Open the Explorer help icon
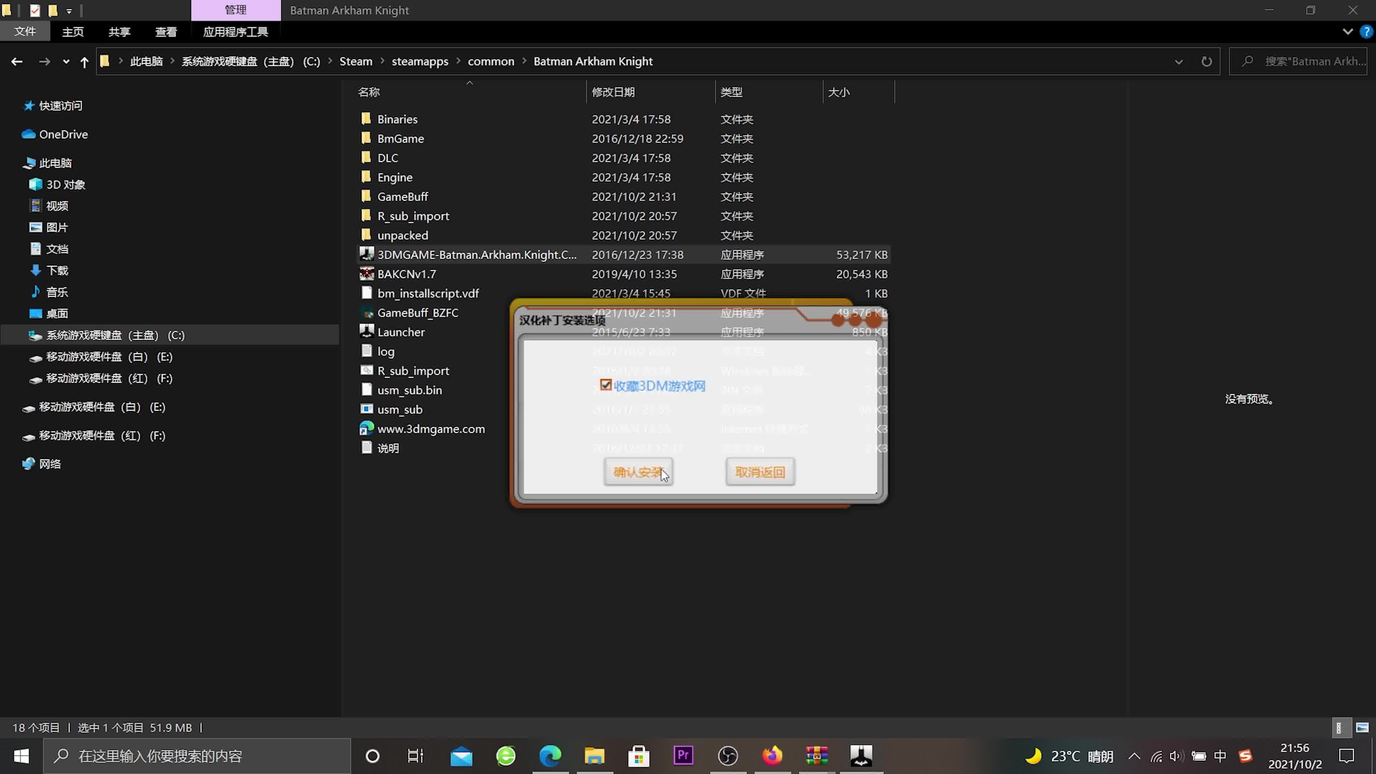Viewport: 1376px width, 774px height. click(x=1366, y=32)
